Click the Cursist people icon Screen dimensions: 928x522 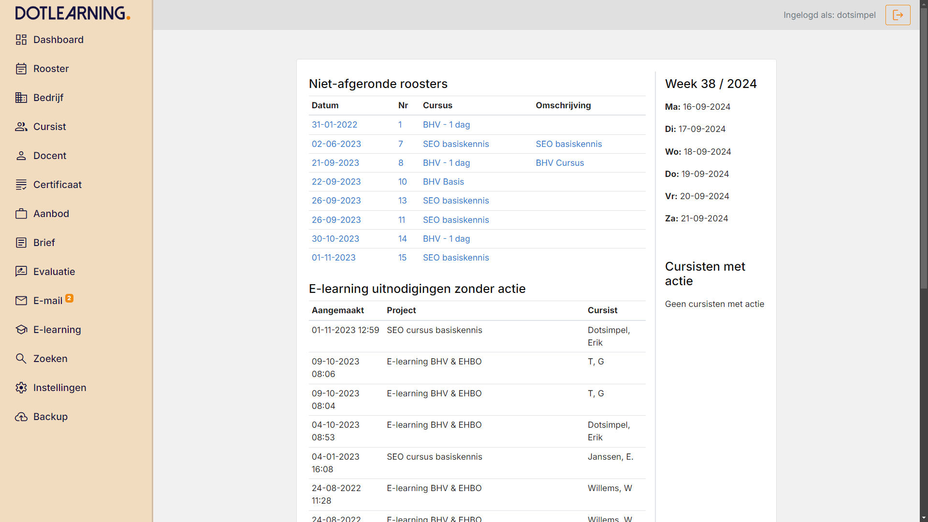click(21, 127)
